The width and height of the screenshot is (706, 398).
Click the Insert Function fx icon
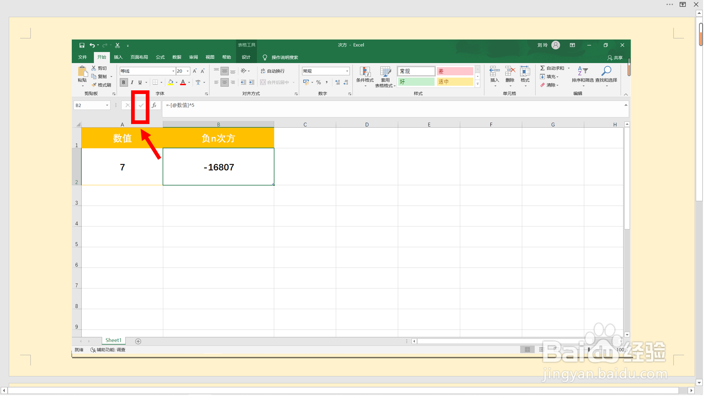point(154,105)
